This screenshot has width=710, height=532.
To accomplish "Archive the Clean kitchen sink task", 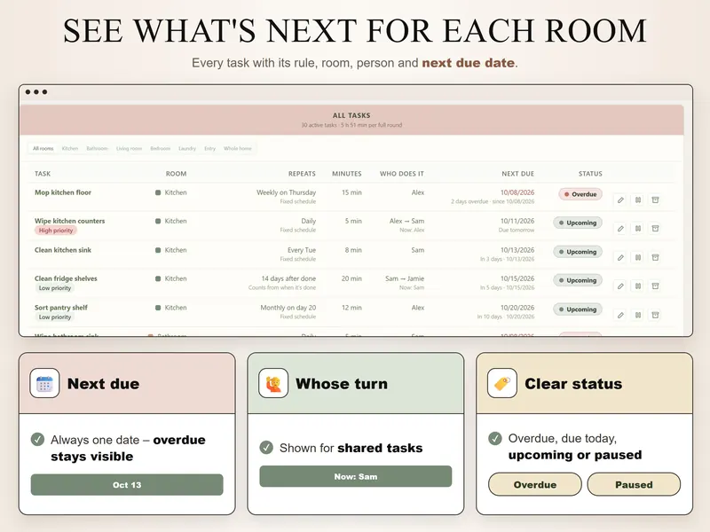I will tap(655, 257).
